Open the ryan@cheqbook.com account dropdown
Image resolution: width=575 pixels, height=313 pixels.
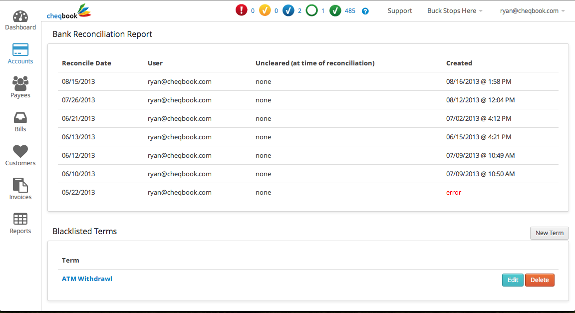tap(532, 11)
